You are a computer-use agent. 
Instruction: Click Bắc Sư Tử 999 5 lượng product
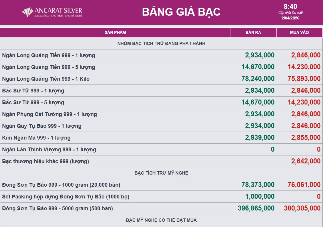coord(33,102)
